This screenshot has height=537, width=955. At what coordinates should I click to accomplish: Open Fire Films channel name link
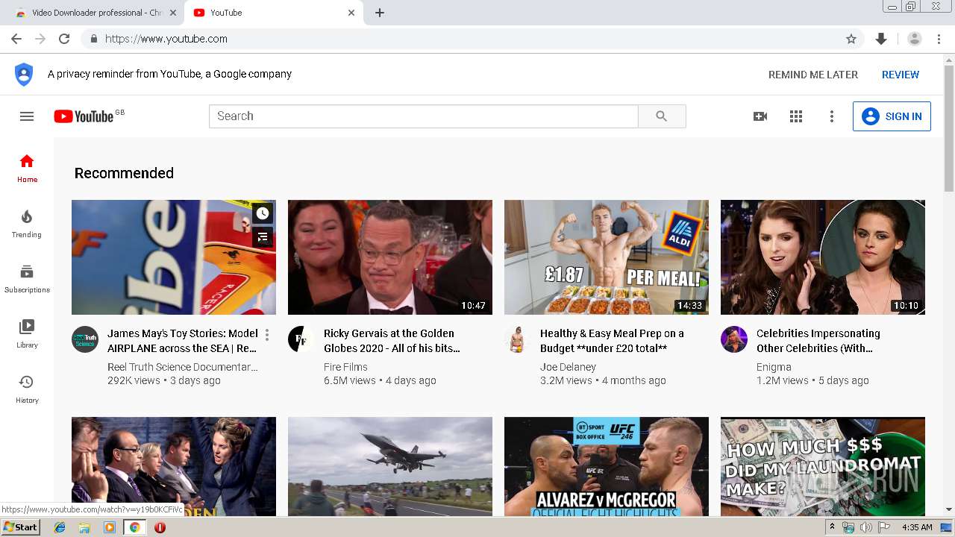click(345, 367)
